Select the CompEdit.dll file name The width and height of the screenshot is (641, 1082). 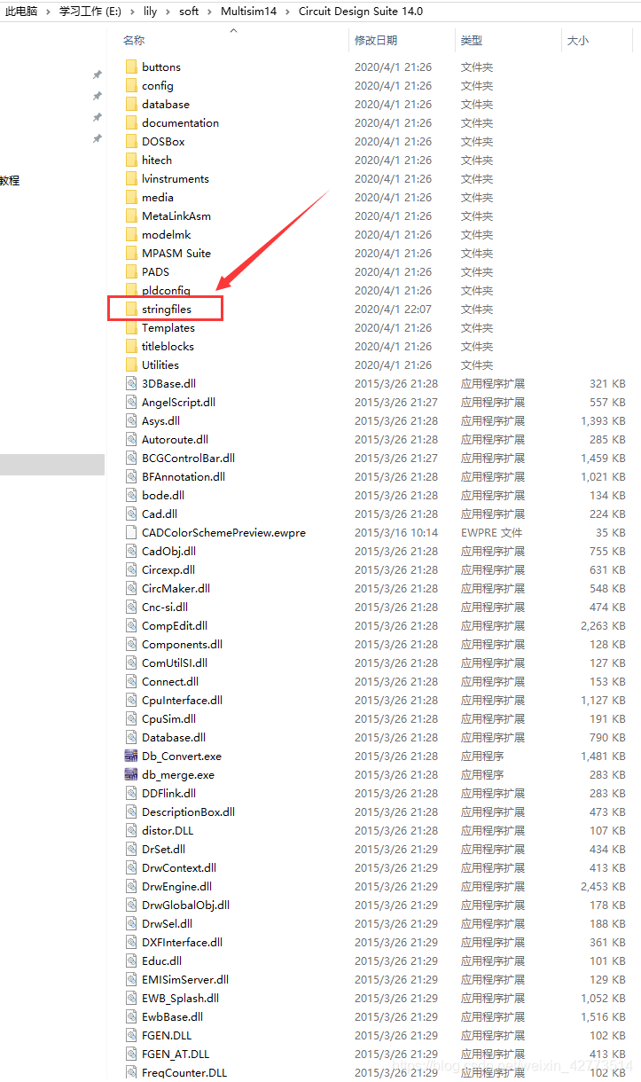175,625
